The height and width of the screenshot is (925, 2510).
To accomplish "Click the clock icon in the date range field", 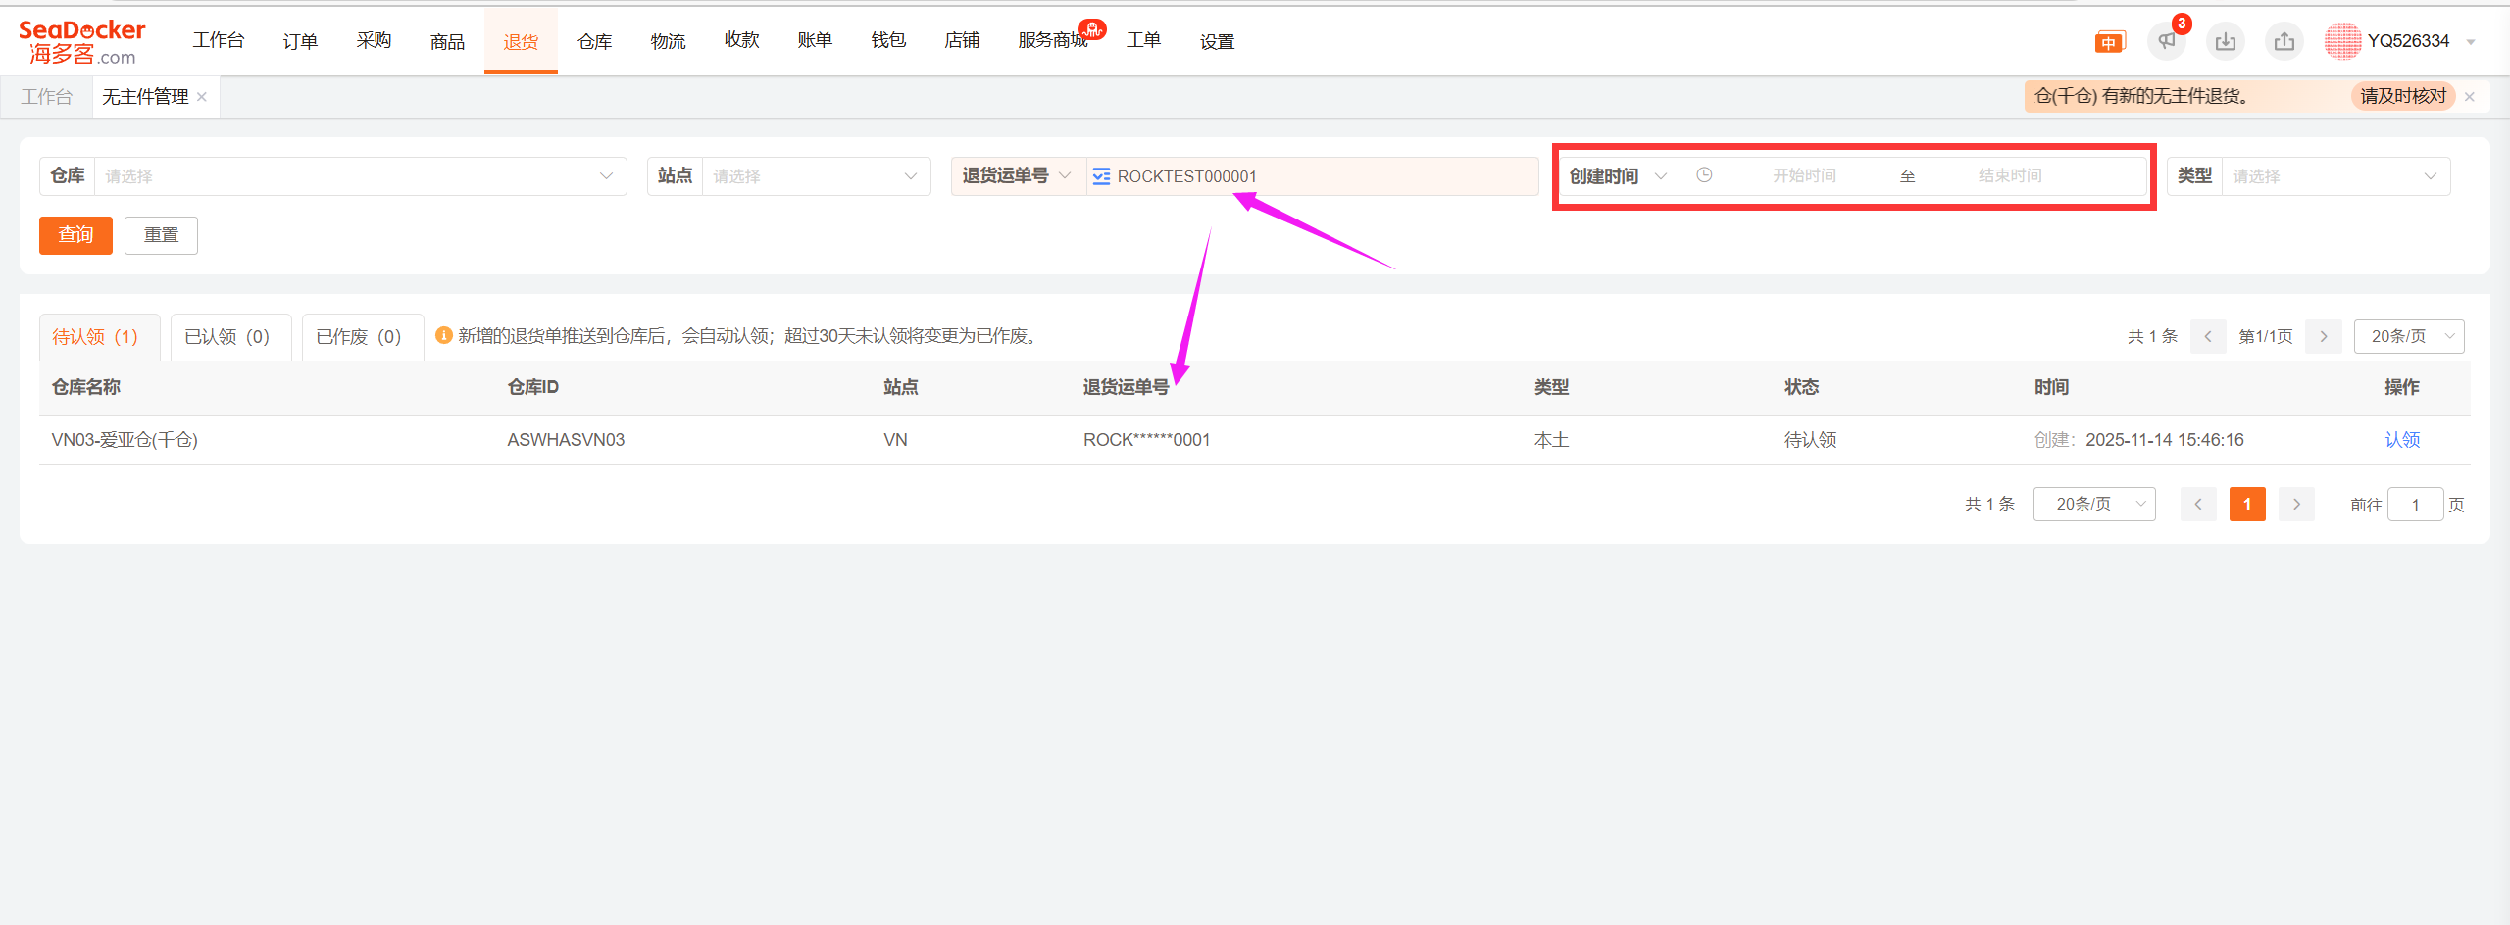I will [1704, 175].
